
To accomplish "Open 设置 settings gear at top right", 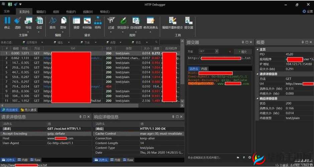I will [x=307, y=11].
